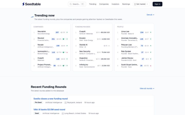Image resolution: width=185 pixels, height=115 pixels.
Task: Click the trend arrow for Neuralink
Action: (x=67, y=32)
